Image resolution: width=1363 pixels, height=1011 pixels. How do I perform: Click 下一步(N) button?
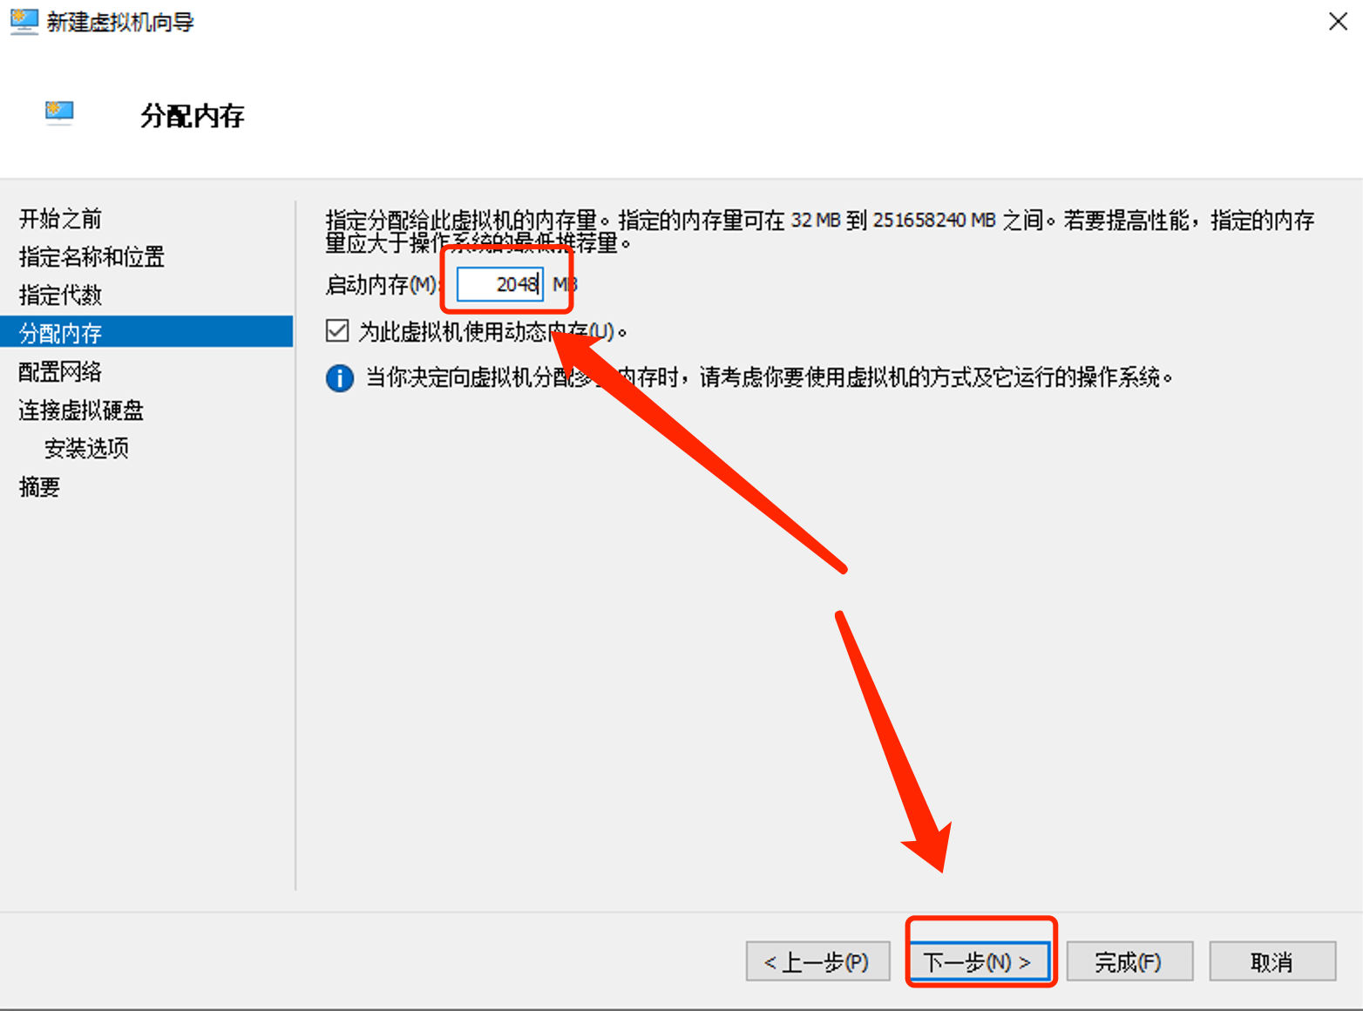978,962
